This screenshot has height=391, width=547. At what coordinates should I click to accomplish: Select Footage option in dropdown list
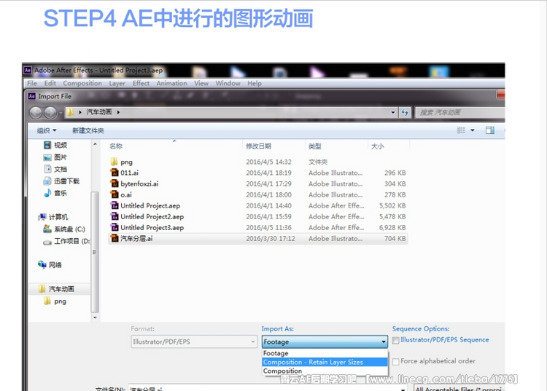(x=325, y=353)
